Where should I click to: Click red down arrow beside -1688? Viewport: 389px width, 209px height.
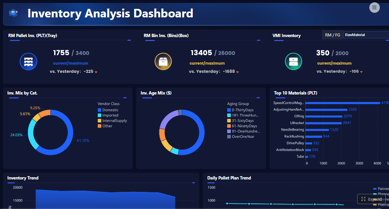point(237,72)
